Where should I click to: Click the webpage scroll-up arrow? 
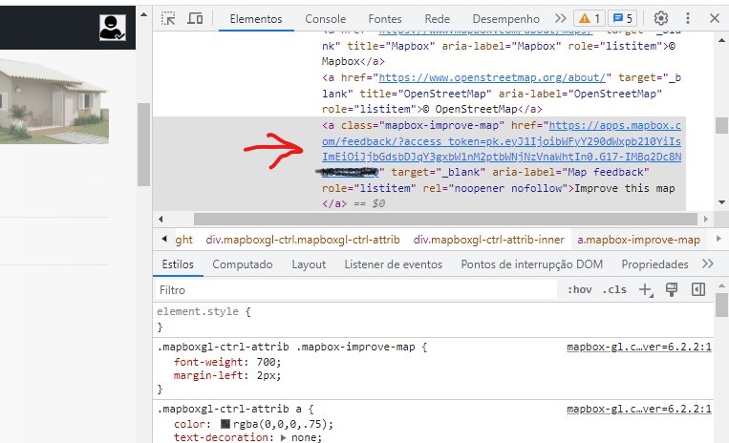click(x=143, y=14)
